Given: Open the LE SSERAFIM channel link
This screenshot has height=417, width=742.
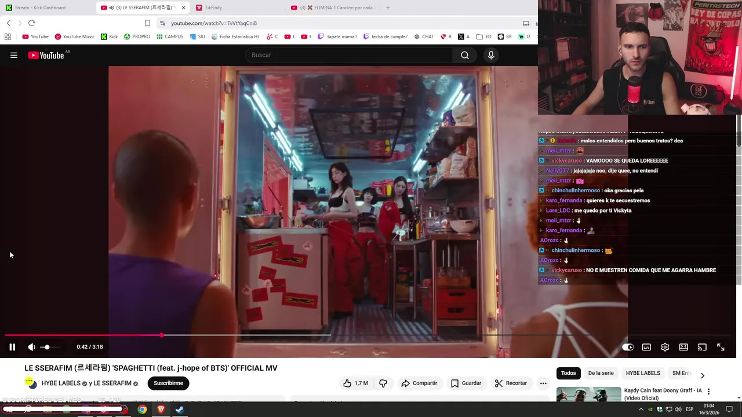Looking at the screenshot, I should pyautogui.click(x=112, y=383).
